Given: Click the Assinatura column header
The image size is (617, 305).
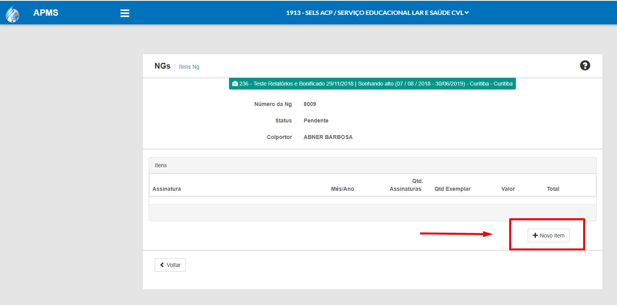Looking at the screenshot, I should pyautogui.click(x=166, y=189).
